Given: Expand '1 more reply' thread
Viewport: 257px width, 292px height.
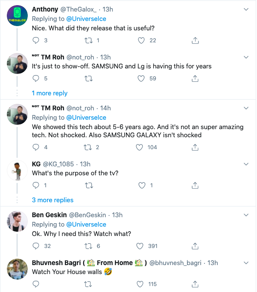Looking at the screenshot, I should tap(50, 93).
